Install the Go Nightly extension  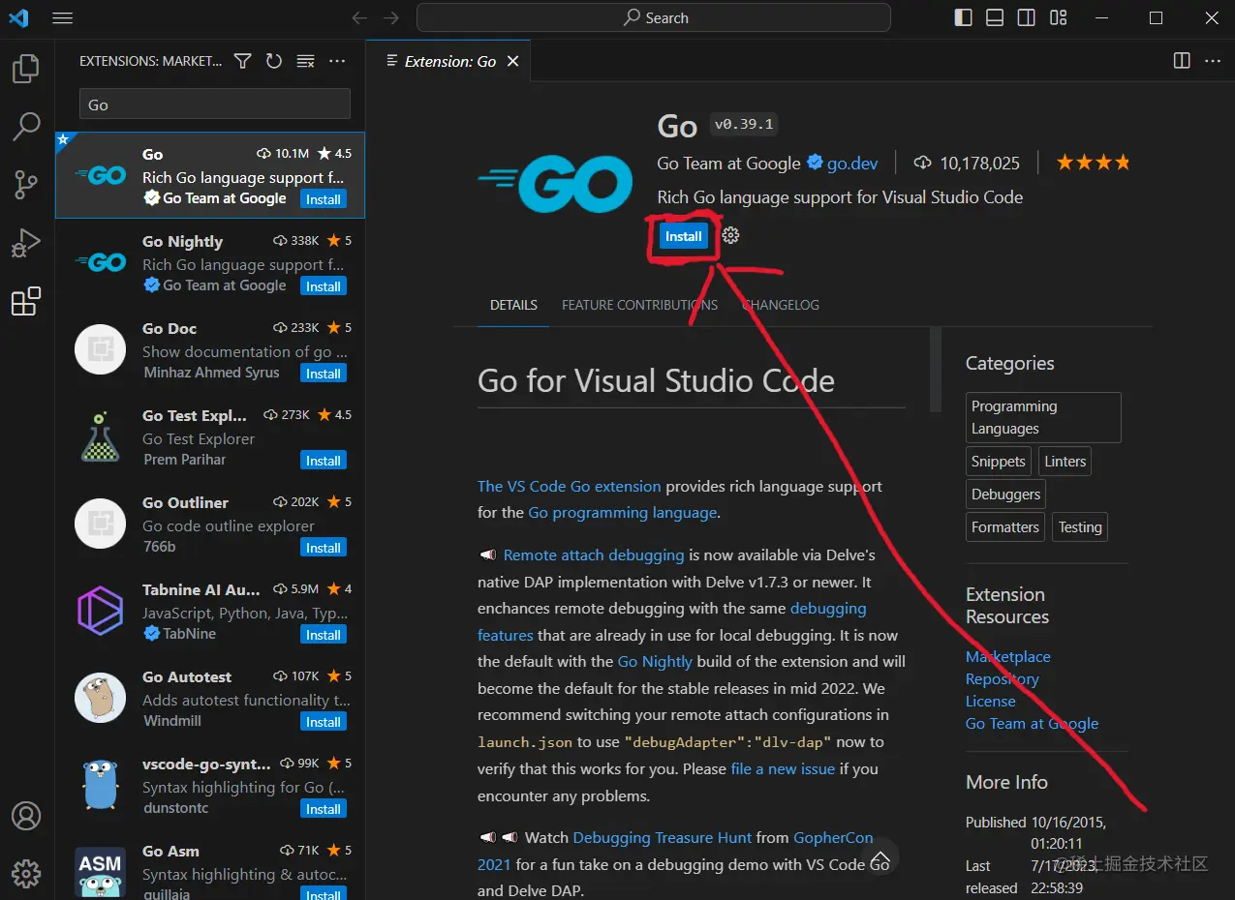click(324, 286)
